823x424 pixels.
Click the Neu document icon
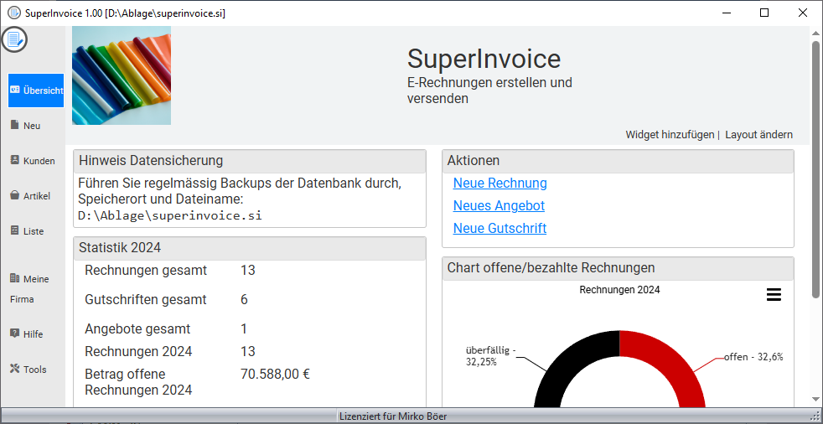point(14,125)
